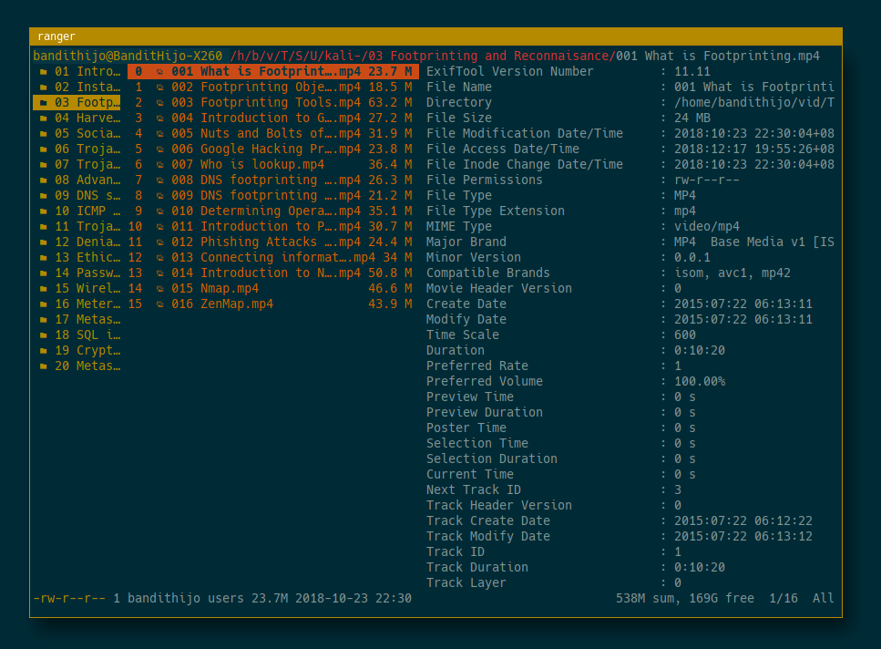
Task: Open the 02 Insta directory
Action: [87, 87]
